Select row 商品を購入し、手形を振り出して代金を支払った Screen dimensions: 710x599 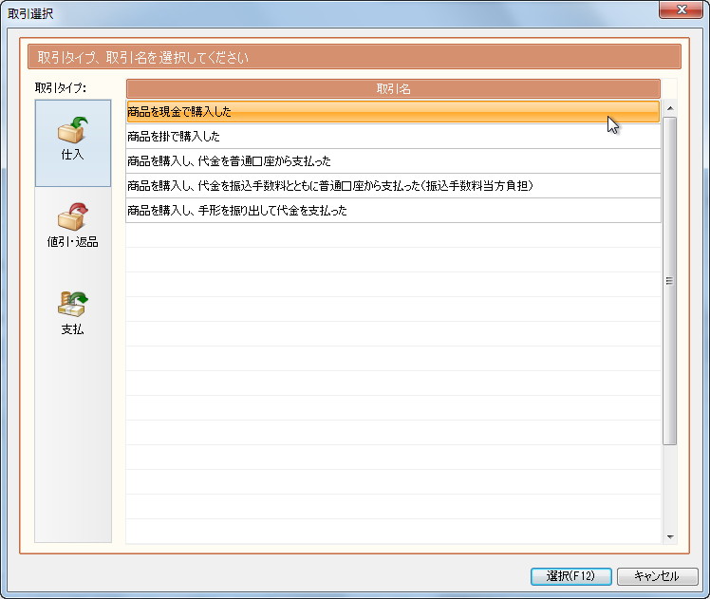tap(393, 211)
